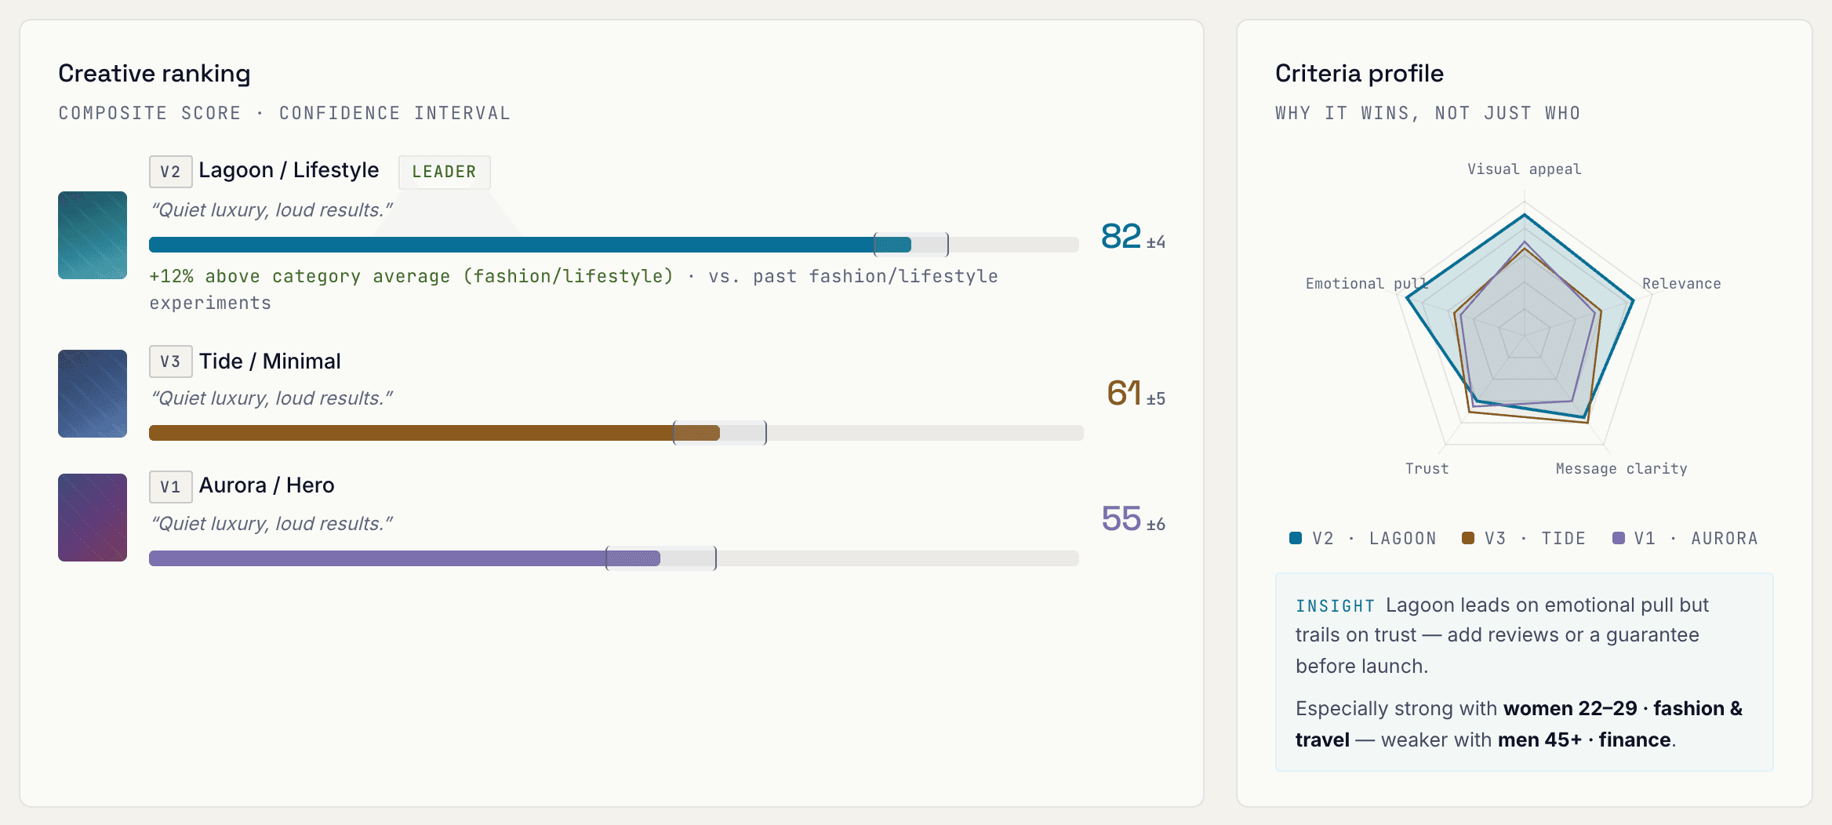Click the Relevance radar axis label

[1681, 284]
